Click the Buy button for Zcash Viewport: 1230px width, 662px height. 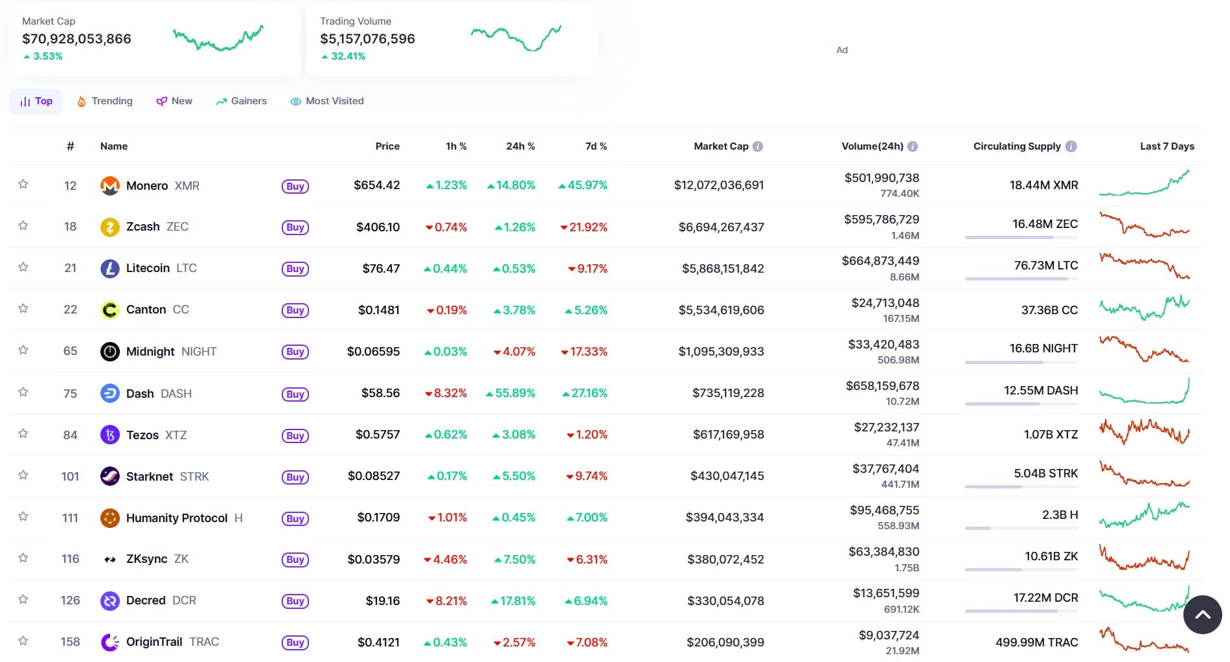(295, 227)
